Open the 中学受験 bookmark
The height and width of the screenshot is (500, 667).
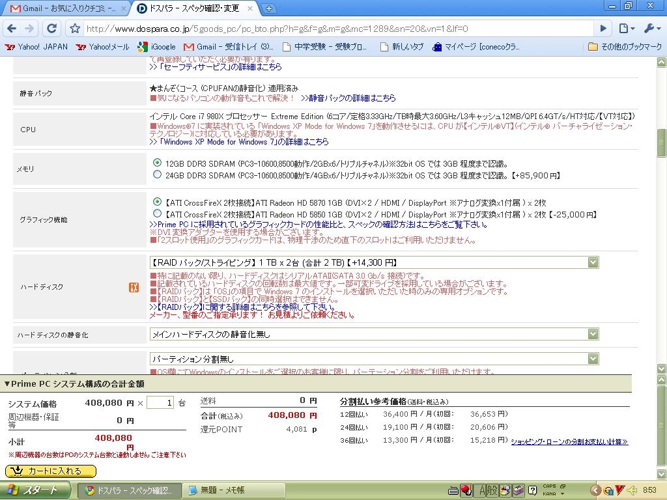[324, 47]
